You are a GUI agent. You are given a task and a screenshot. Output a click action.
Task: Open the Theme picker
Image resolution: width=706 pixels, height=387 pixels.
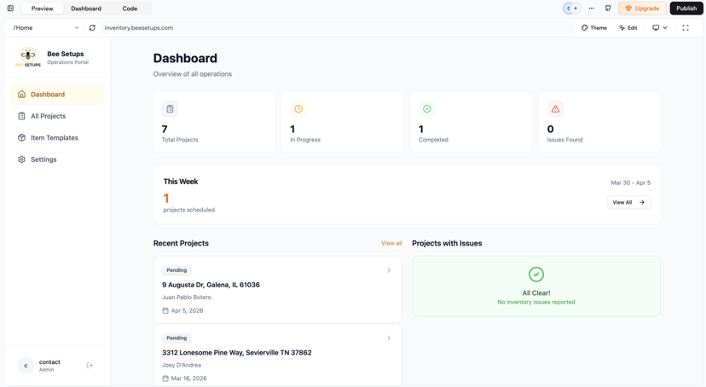point(594,27)
